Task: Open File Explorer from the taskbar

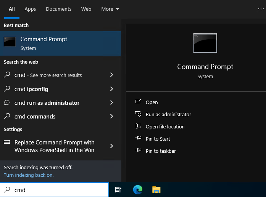Action: (156, 190)
